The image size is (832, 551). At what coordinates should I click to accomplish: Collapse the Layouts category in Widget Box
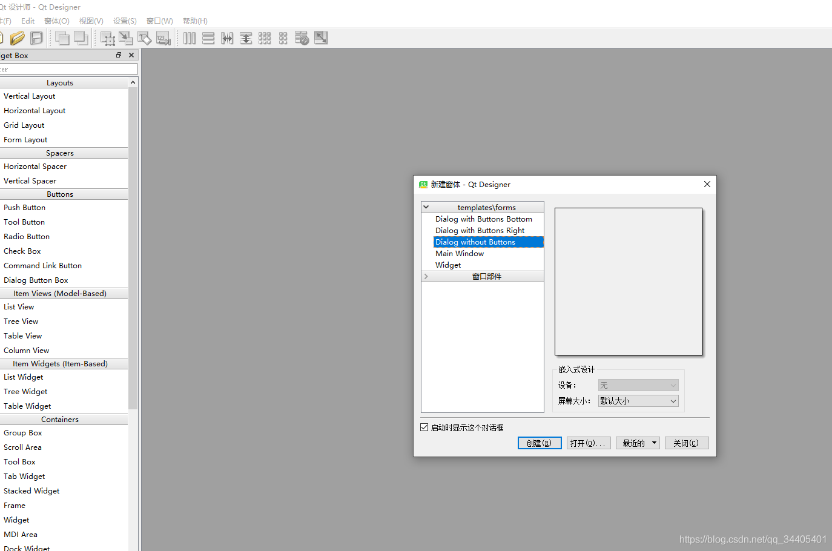pyautogui.click(x=64, y=83)
